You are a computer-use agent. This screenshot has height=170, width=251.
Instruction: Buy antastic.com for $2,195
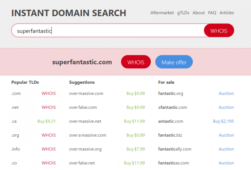coord(223,121)
